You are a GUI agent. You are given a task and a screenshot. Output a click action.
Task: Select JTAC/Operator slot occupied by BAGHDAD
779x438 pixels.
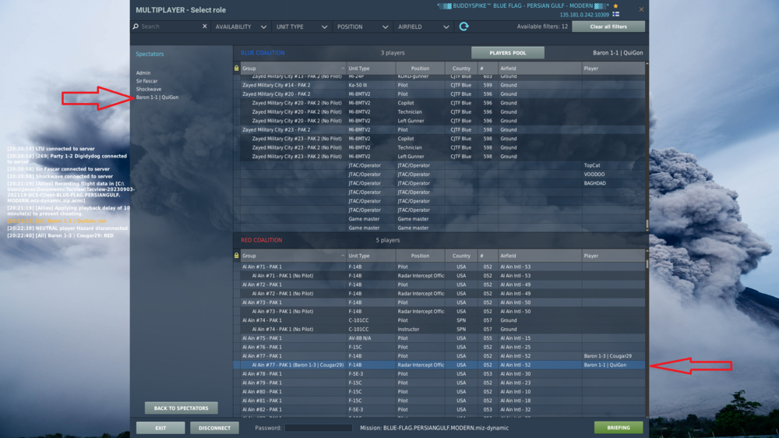click(439, 183)
